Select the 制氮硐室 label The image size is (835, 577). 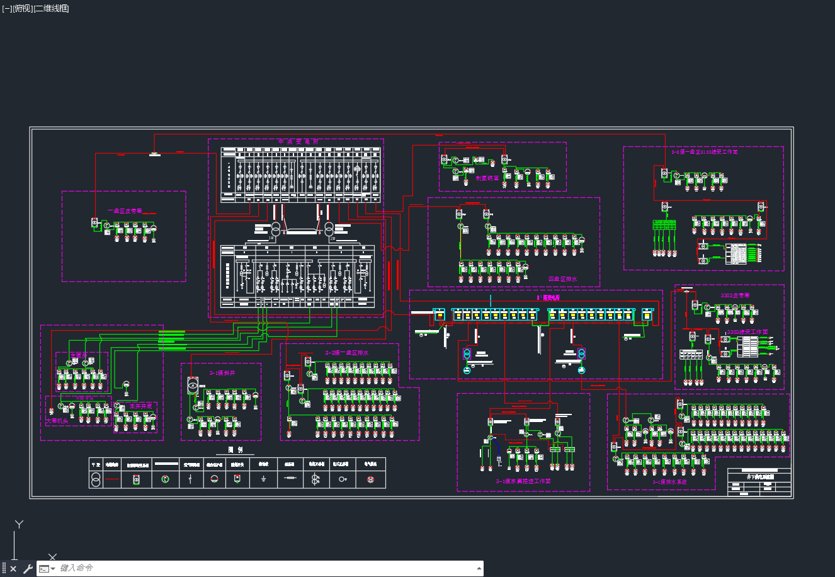coord(486,179)
